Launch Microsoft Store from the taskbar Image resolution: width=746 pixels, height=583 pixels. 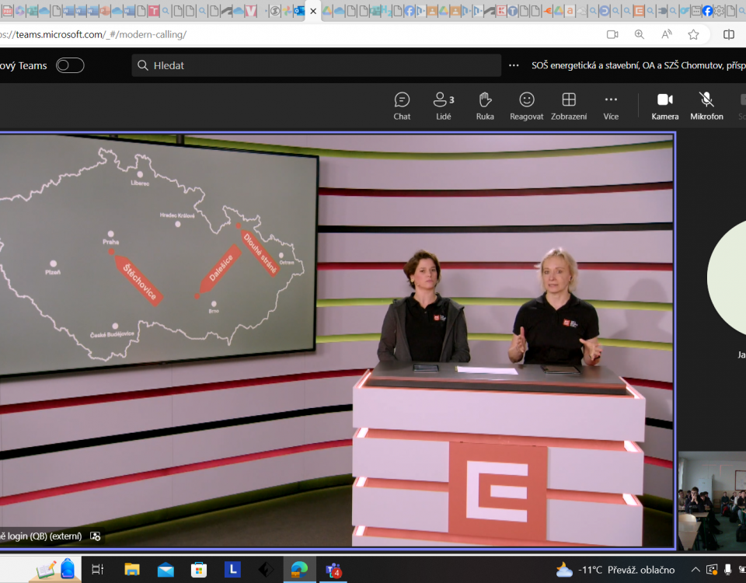[199, 569]
